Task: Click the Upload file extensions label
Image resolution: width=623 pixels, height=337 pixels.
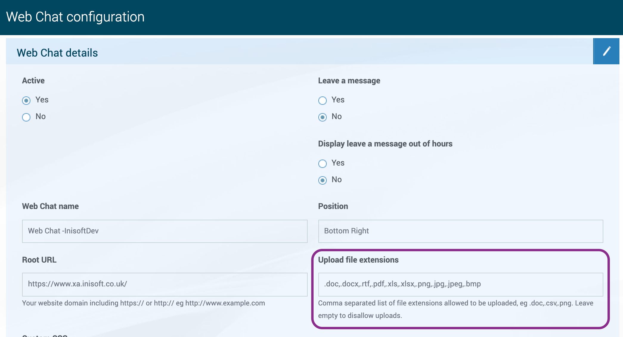Action: [x=358, y=260]
